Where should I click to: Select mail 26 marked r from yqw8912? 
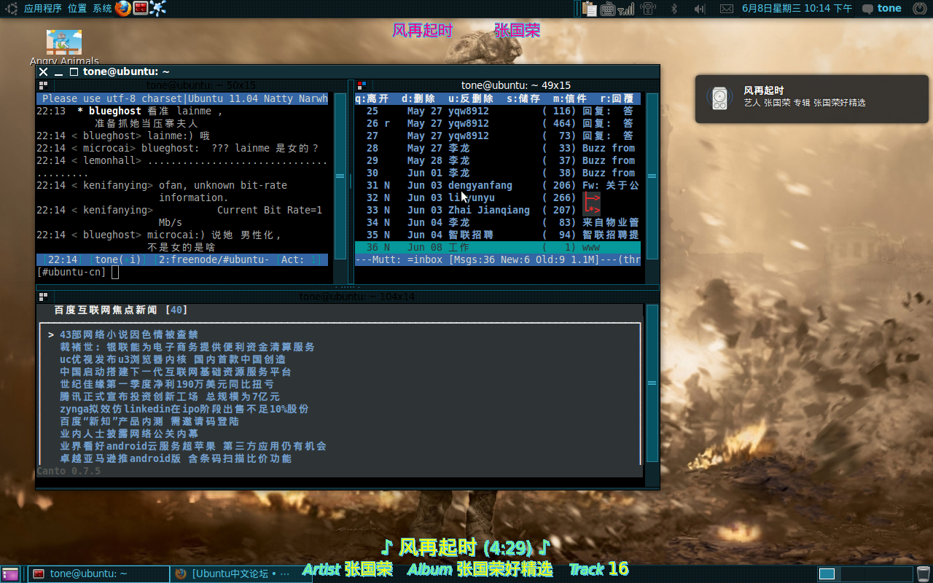tap(498, 123)
